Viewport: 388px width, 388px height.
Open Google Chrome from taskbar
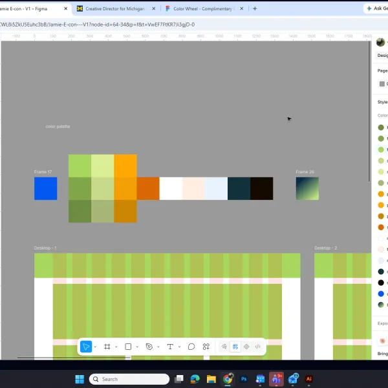pyautogui.click(x=228, y=379)
